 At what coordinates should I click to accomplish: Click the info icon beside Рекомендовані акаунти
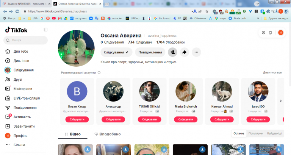(x=99, y=73)
